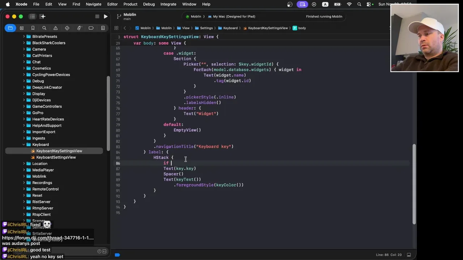The width and height of the screenshot is (463, 260).
Task: Run the Moblin scheme with Play button
Action: [105, 16]
